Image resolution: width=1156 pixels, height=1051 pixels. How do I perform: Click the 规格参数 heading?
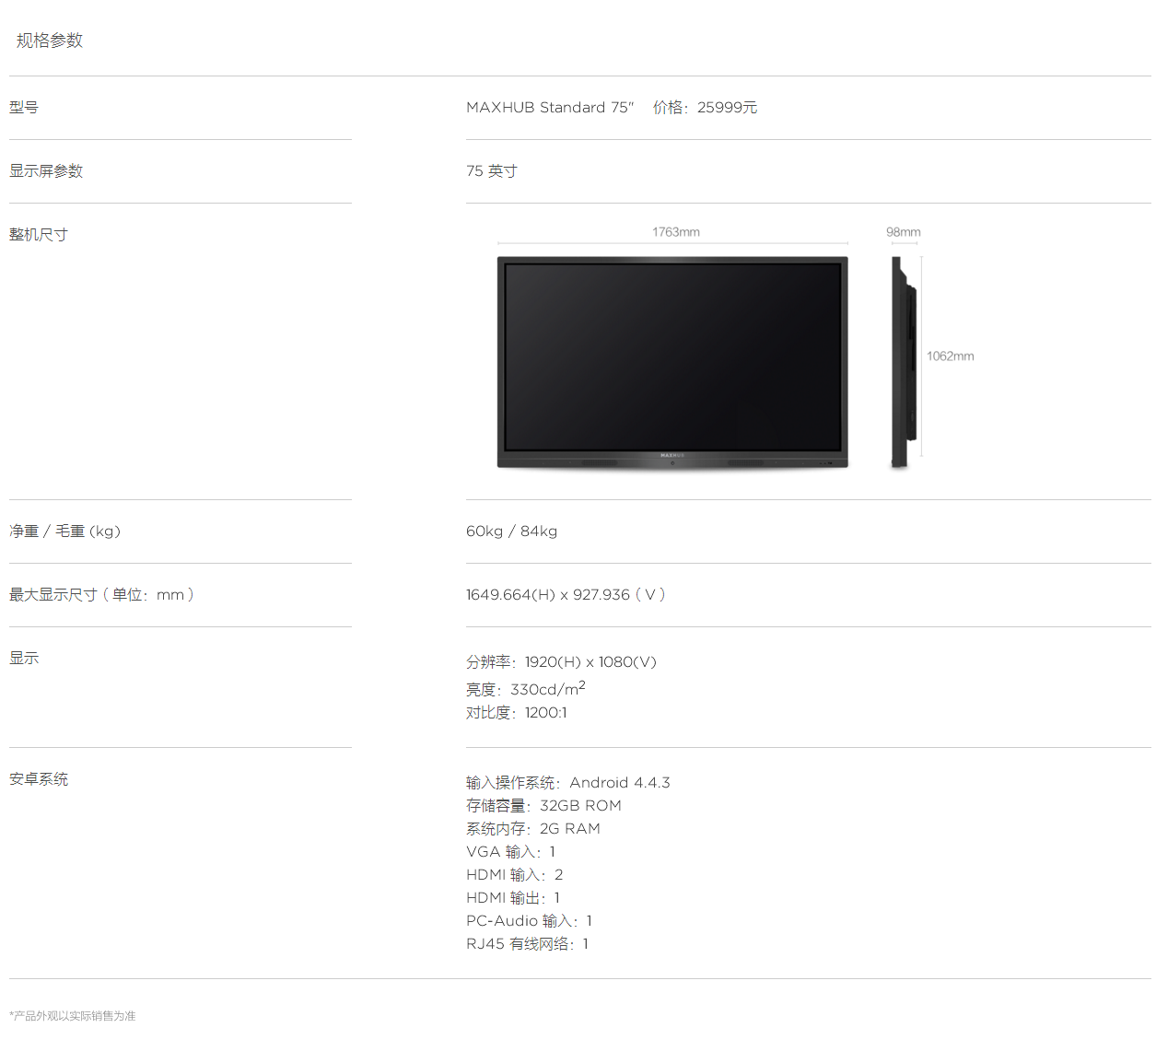tap(50, 41)
